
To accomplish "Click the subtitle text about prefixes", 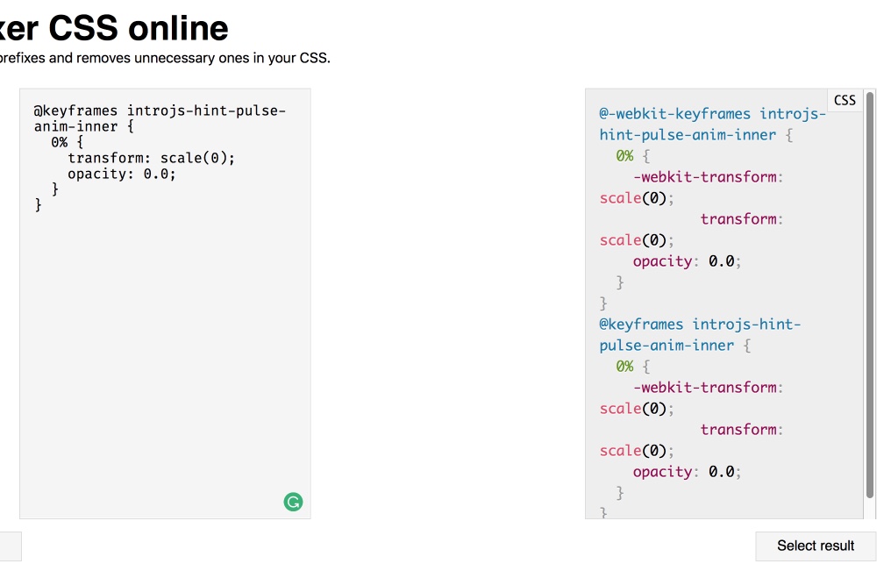I will coord(165,58).
